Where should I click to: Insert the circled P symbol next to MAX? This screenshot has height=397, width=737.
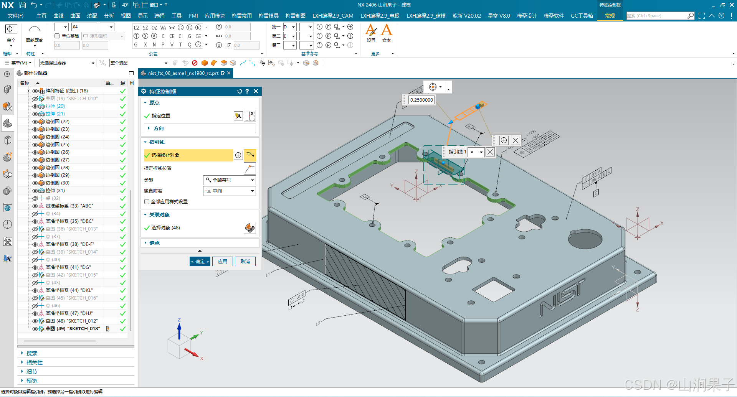point(219,27)
